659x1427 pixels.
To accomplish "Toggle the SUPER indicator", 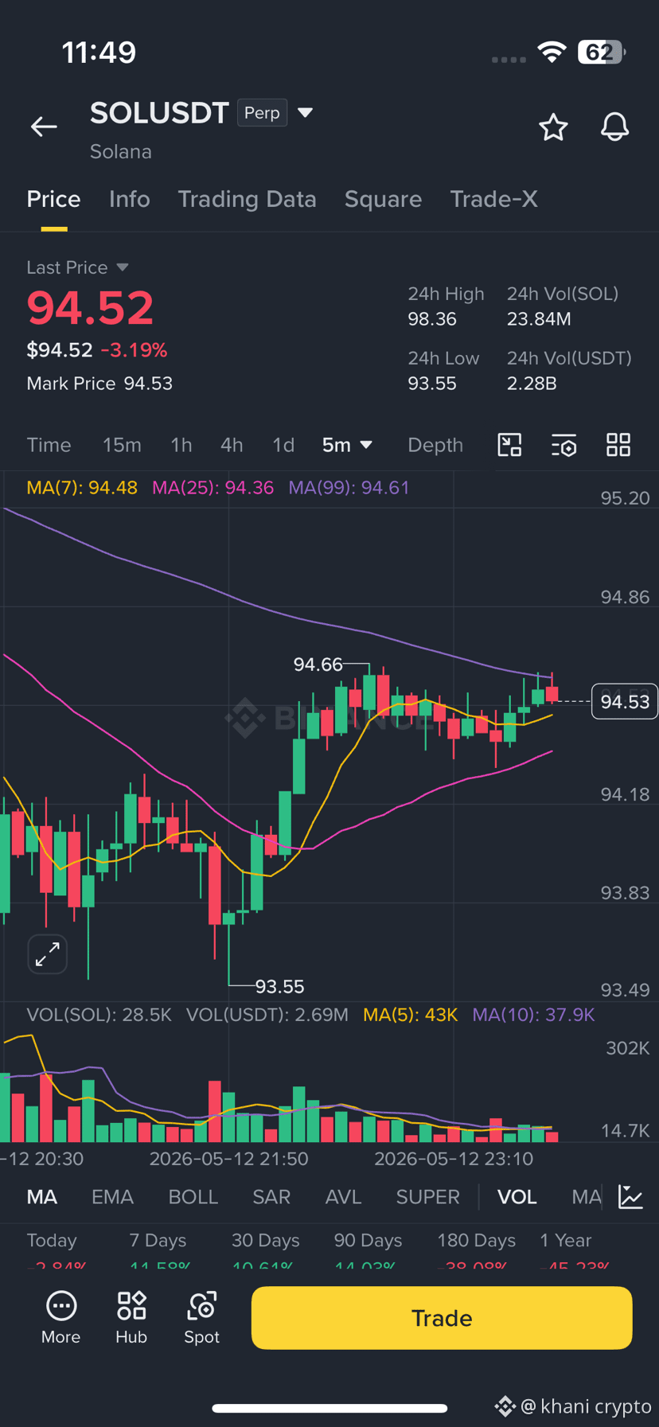I will [x=427, y=1197].
